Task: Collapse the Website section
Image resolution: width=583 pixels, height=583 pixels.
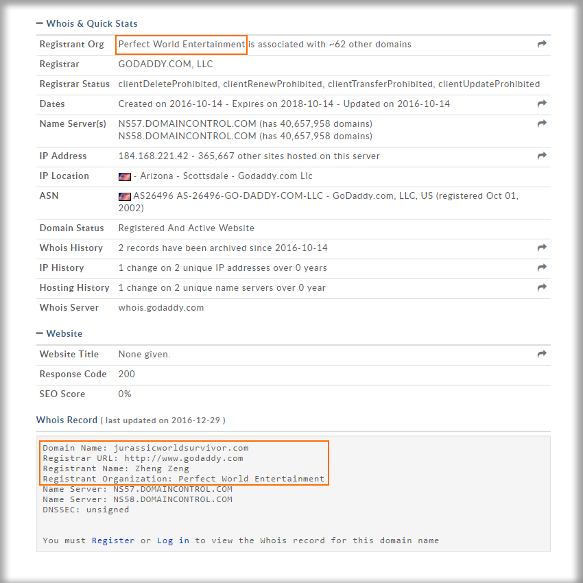Action: pos(40,334)
